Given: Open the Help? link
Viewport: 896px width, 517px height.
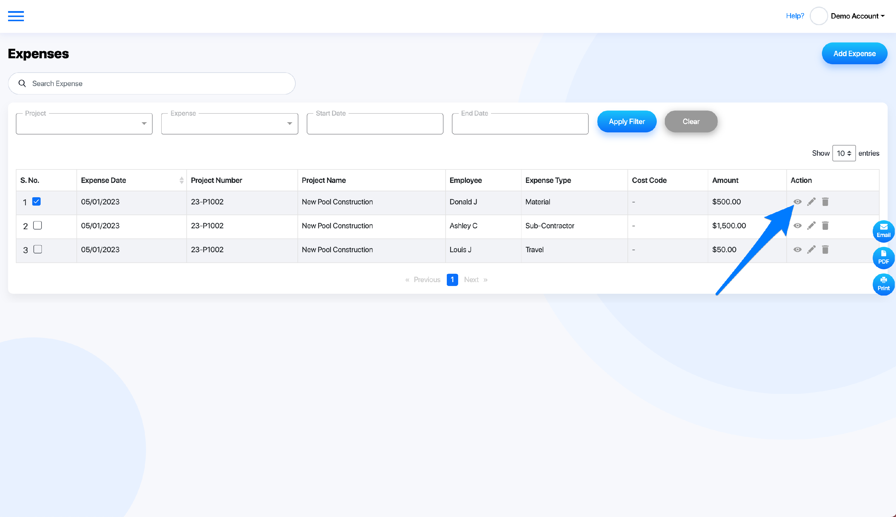Looking at the screenshot, I should point(795,16).
